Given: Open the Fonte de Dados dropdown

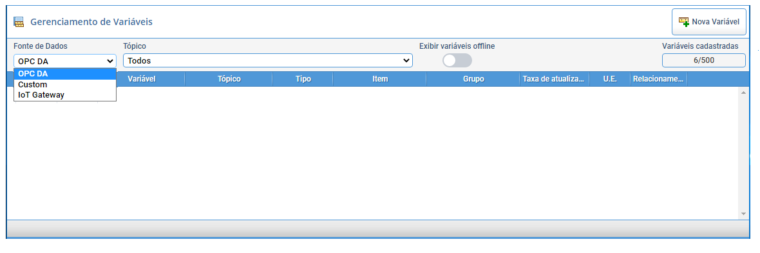Looking at the screenshot, I should pyautogui.click(x=65, y=61).
